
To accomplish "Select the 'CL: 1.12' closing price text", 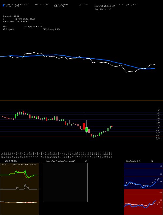I will click(x=59, y=6).
